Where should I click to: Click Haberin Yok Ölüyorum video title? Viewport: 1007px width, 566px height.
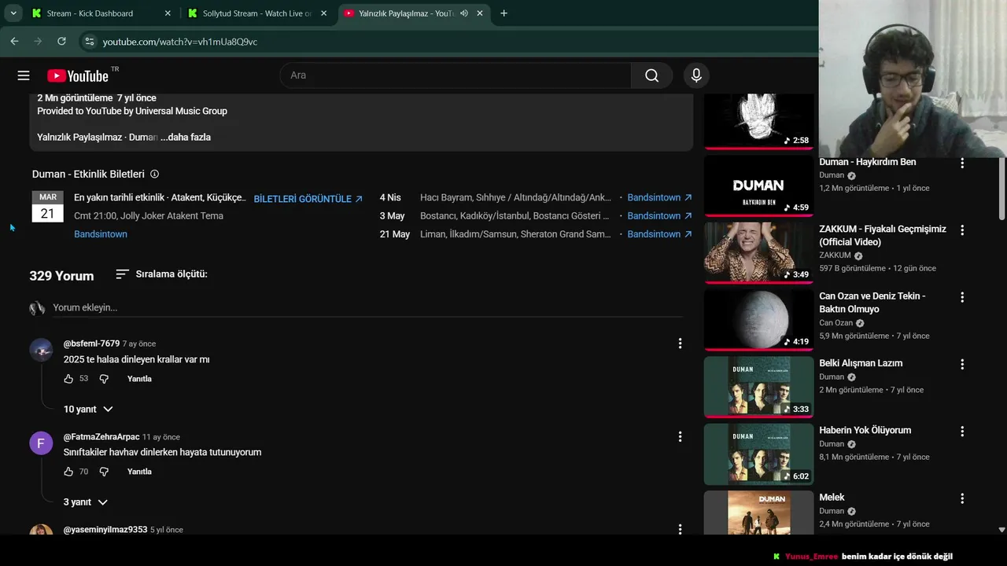coord(865,431)
